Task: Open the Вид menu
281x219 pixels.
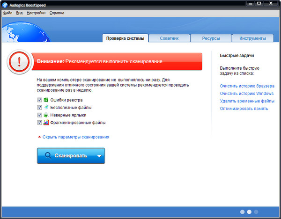Action: tap(19, 13)
